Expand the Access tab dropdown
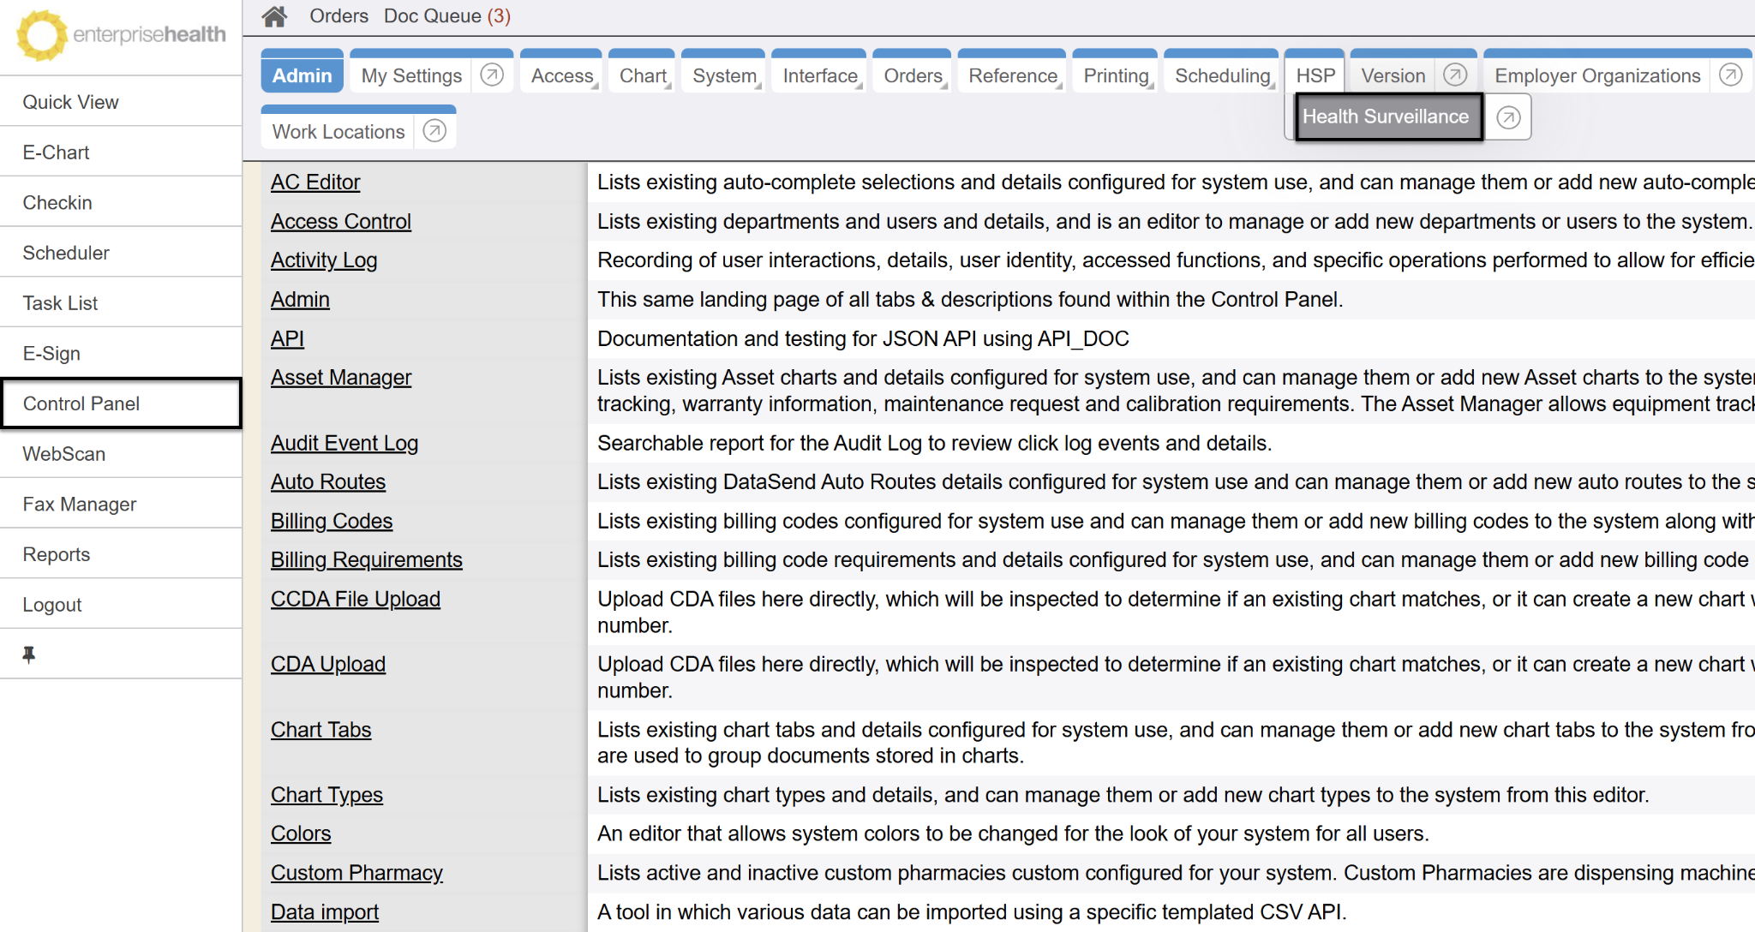1755x932 pixels. (562, 76)
